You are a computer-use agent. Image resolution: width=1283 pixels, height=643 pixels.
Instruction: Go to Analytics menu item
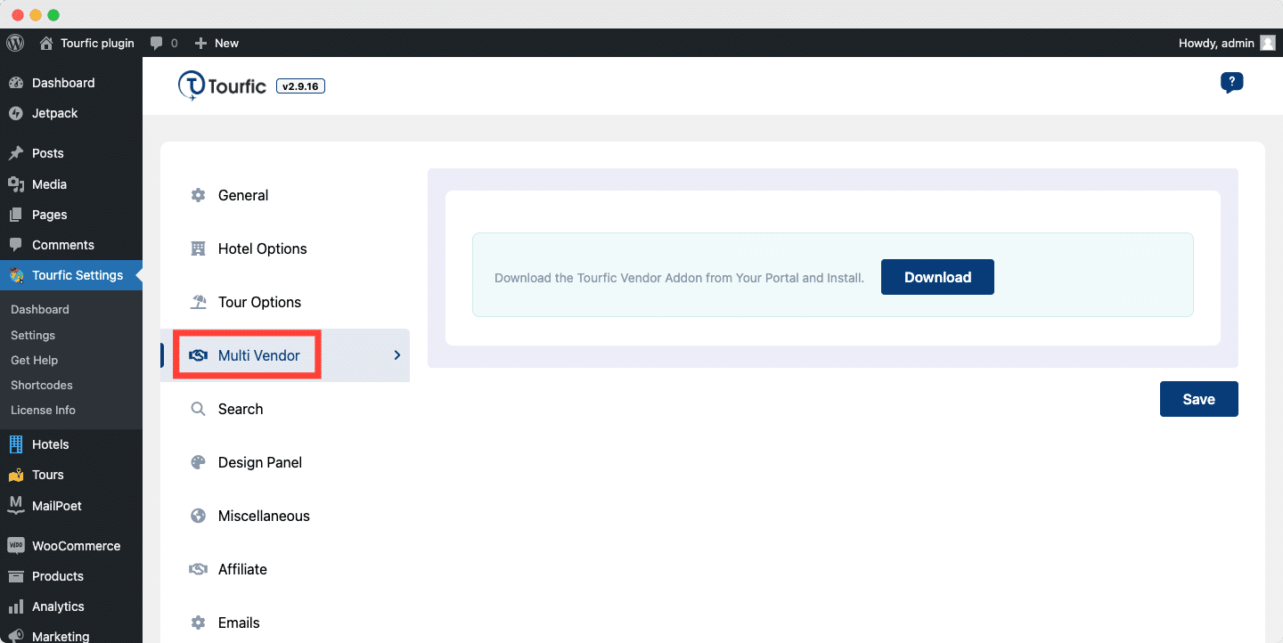tap(71, 606)
